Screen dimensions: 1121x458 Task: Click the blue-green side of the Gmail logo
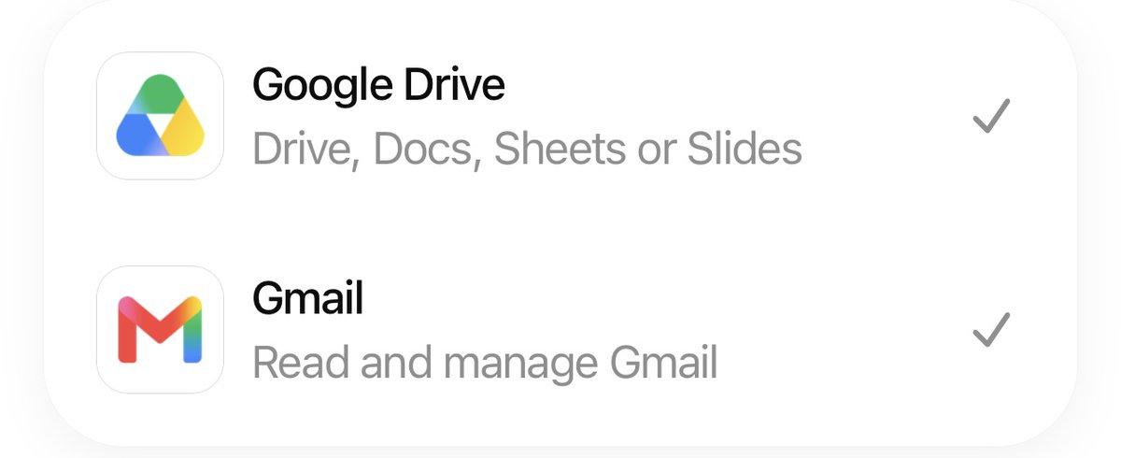pyautogui.click(x=192, y=330)
